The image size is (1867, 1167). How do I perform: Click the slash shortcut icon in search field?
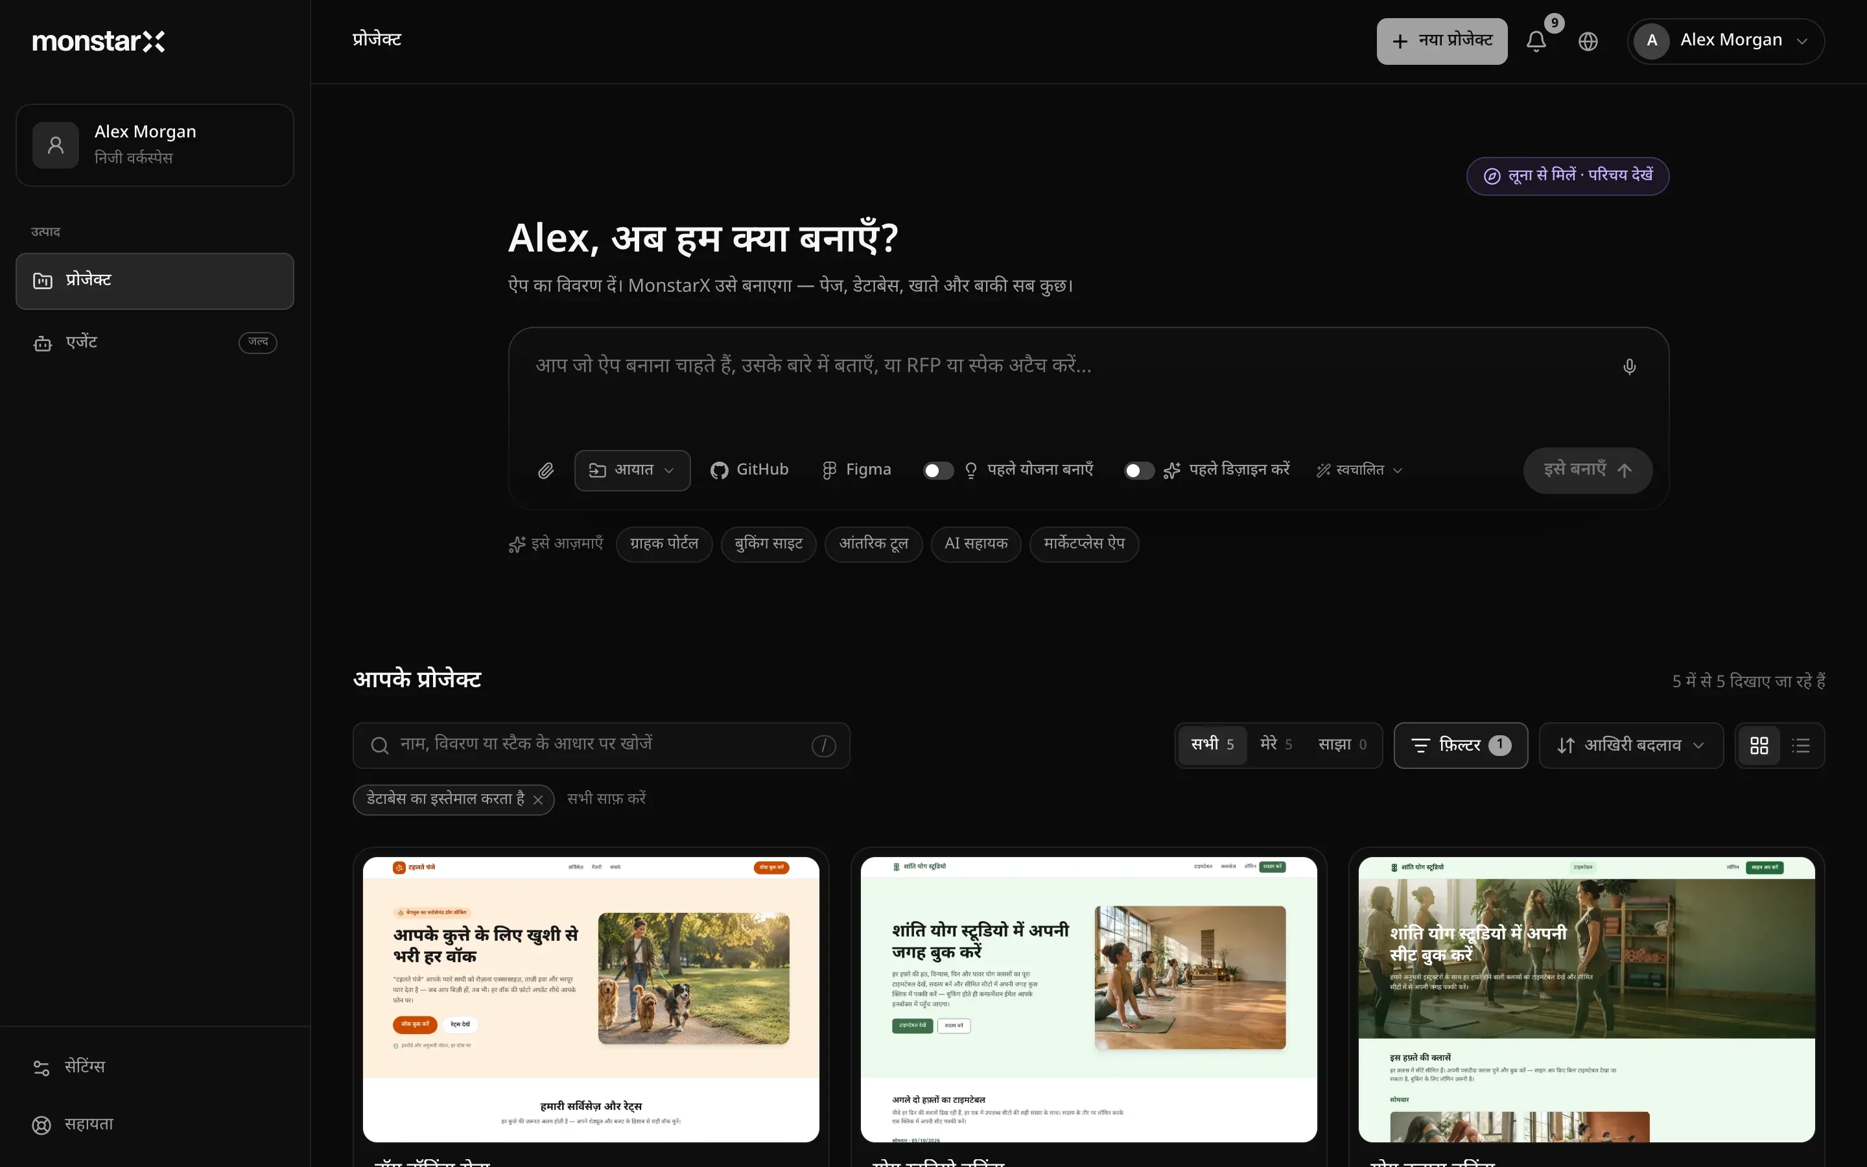pos(823,746)
